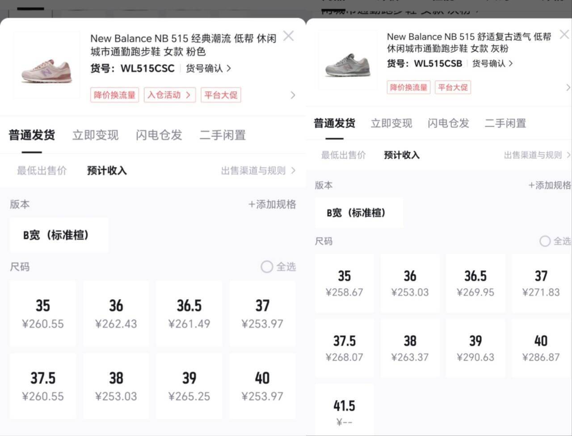This screenshot has height=436, width=572.
Task: Select 最低出售价 sub-tab in right panel
Action: 343,155
